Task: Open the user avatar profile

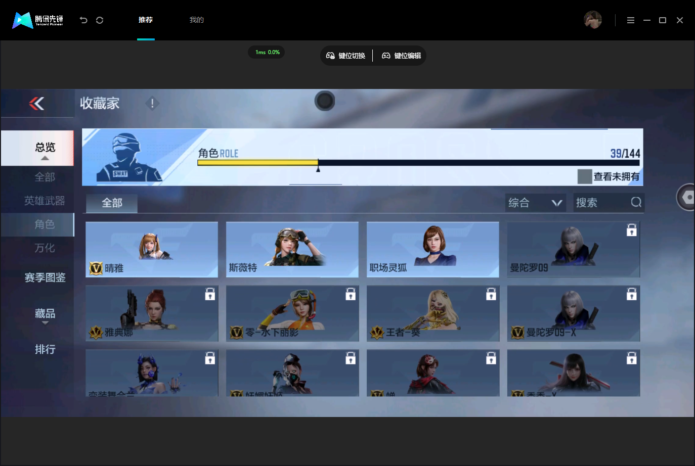Action: point(593,20)
